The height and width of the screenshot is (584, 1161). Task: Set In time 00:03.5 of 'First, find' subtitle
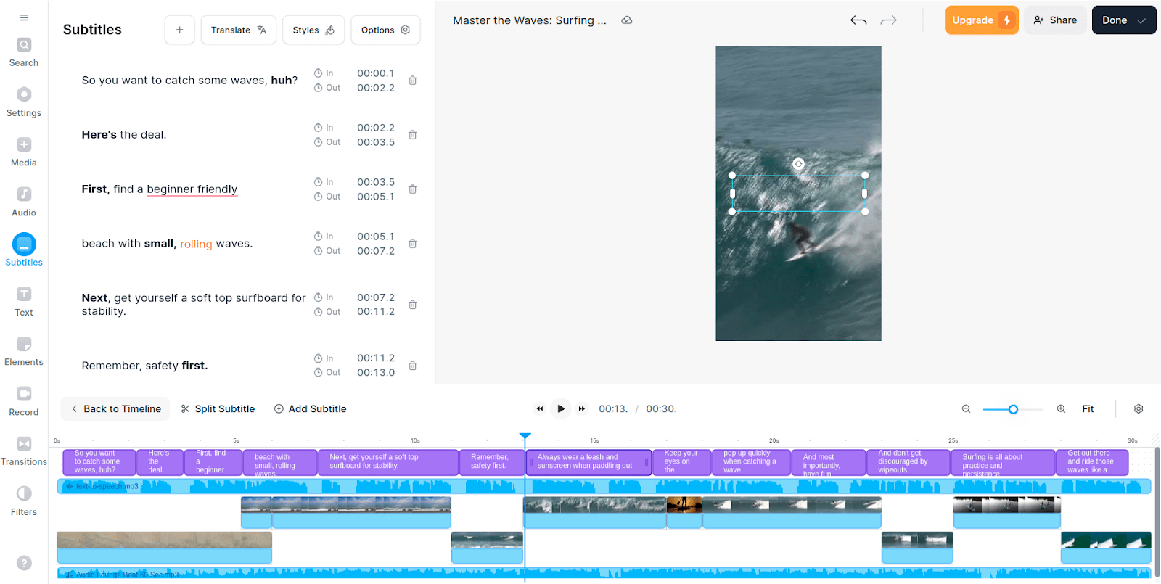point(376,182)
